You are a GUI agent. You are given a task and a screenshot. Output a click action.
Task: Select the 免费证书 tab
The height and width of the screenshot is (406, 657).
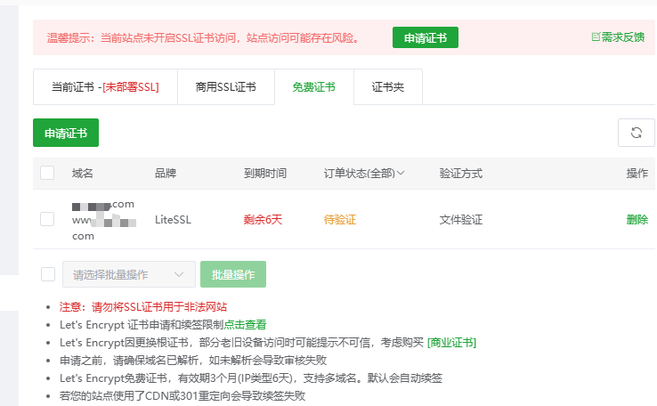[313, 87]
